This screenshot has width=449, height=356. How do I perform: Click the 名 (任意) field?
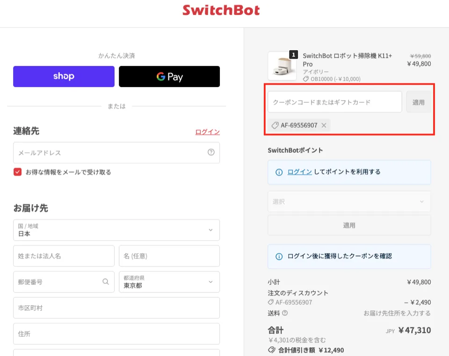coord(169,256)
